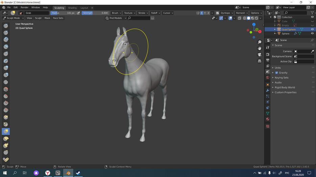Open the Face Sets menu
Image resolution: width=316 pixels, height=177 pixels.
pyautogui.click(x=58, y=18)
